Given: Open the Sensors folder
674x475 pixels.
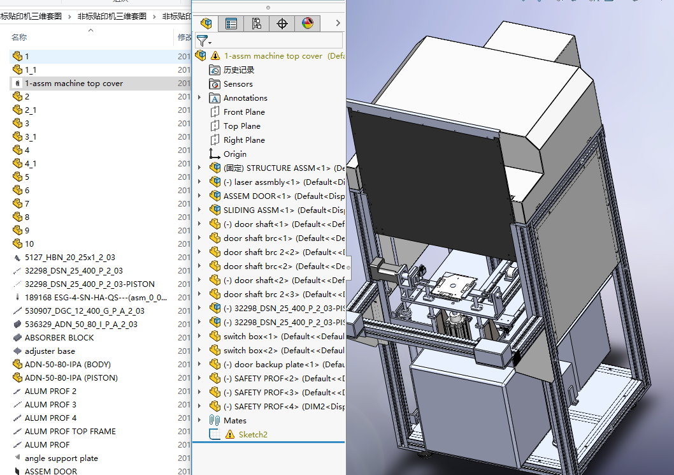Looking at the screenshot, I should click(x=238, y=84).
